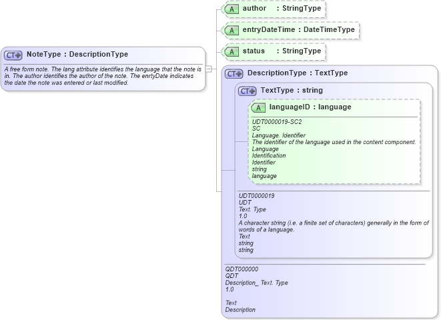Click the A attribute icon next to author

[x=232, y=9]
